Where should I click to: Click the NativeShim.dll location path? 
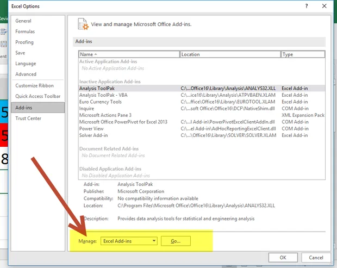[228, 109]
